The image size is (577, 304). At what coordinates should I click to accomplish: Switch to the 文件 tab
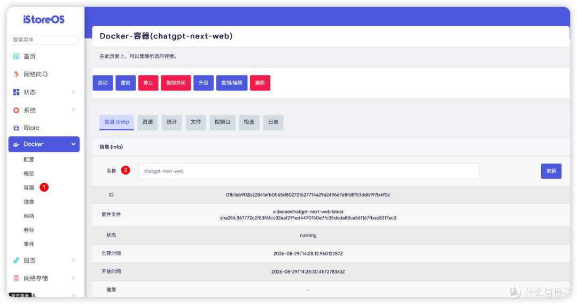(196, 122)
